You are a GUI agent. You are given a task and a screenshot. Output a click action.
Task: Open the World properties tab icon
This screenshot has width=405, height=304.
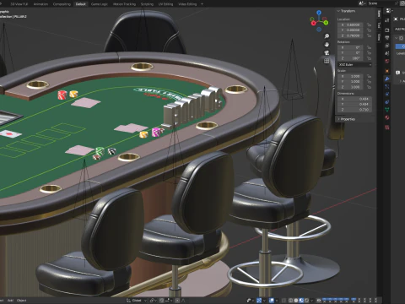coord(387,61)
